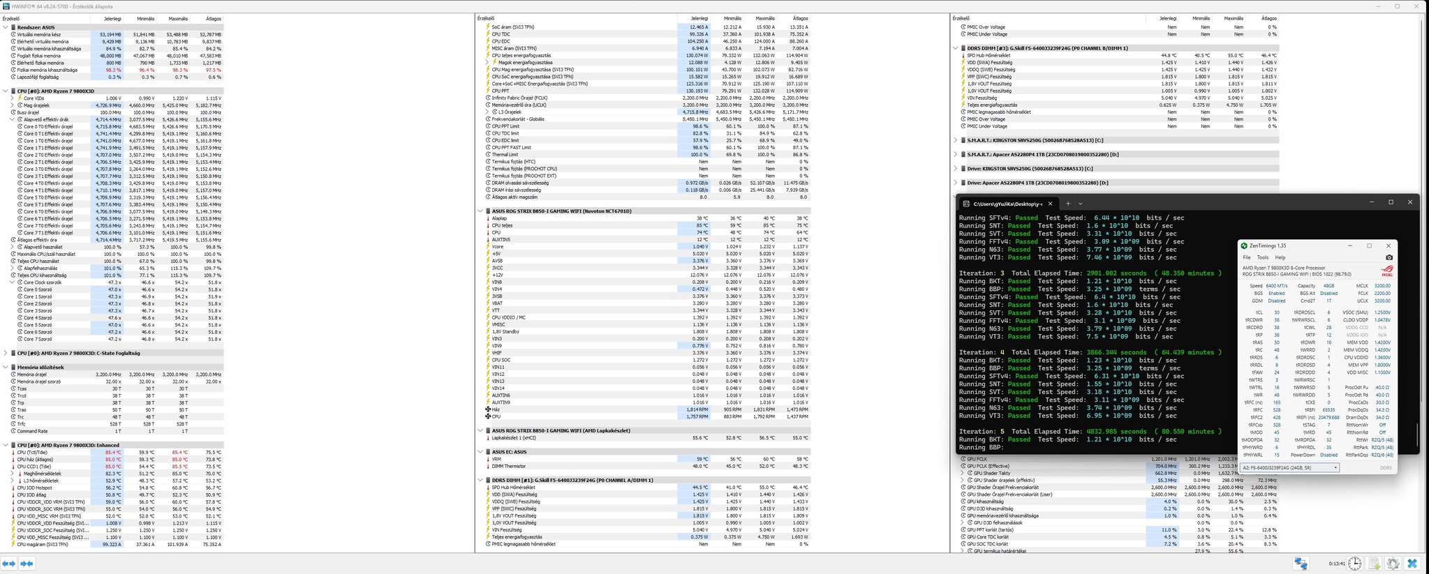Collapse the Rendszer: ASUS group
1429x574 pixels.
pyautogui.click(x=6, y=27)
